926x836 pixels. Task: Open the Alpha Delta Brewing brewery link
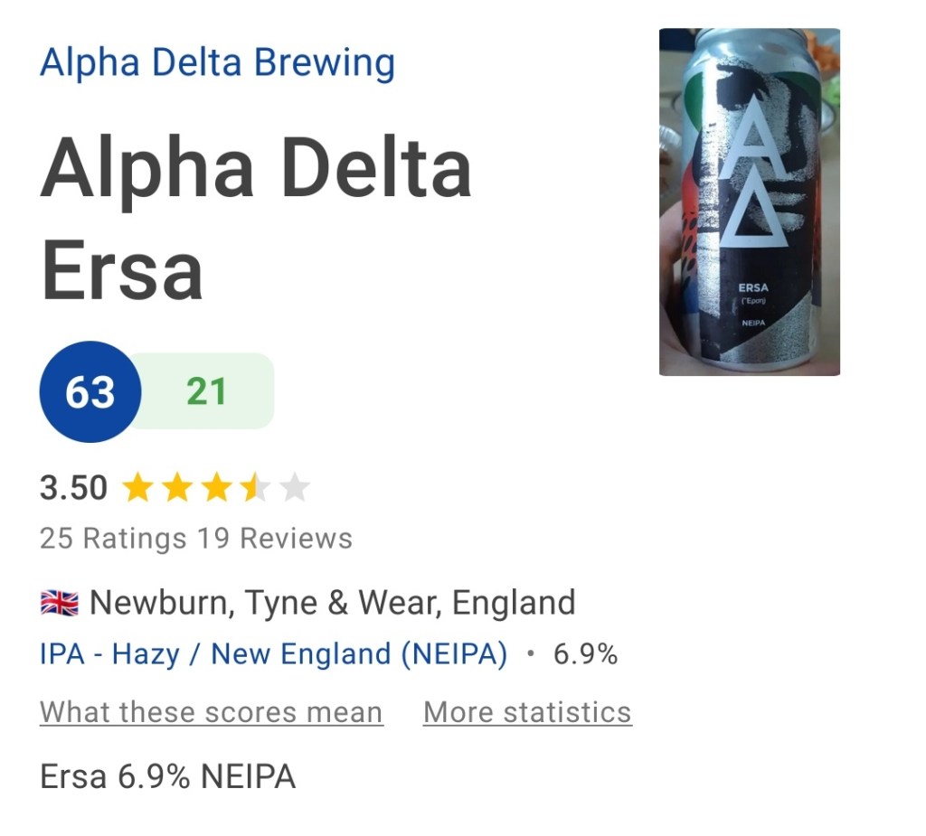point(217,63)
